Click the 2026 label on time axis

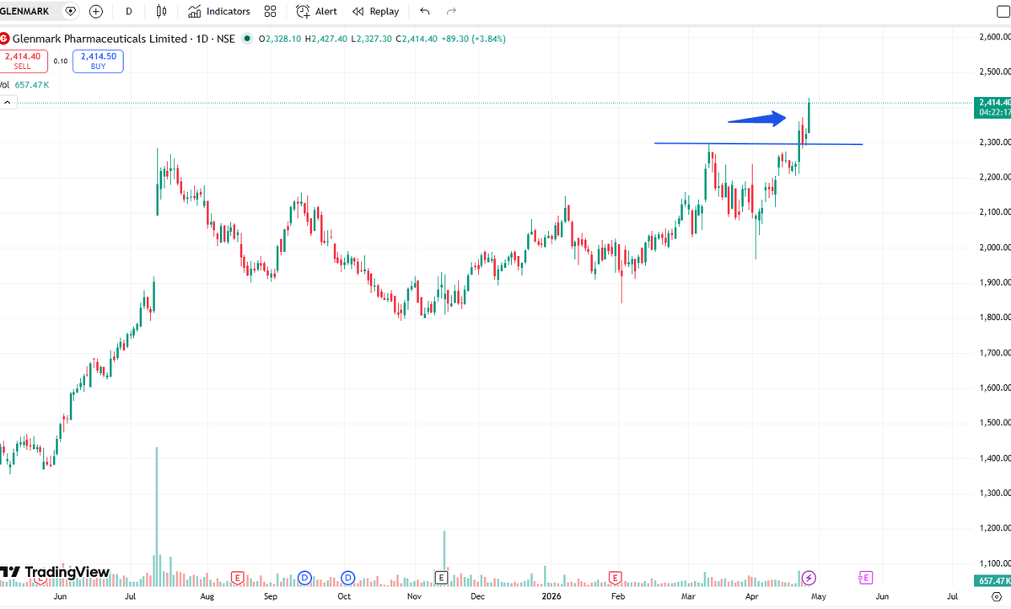(x=551, y=596)
